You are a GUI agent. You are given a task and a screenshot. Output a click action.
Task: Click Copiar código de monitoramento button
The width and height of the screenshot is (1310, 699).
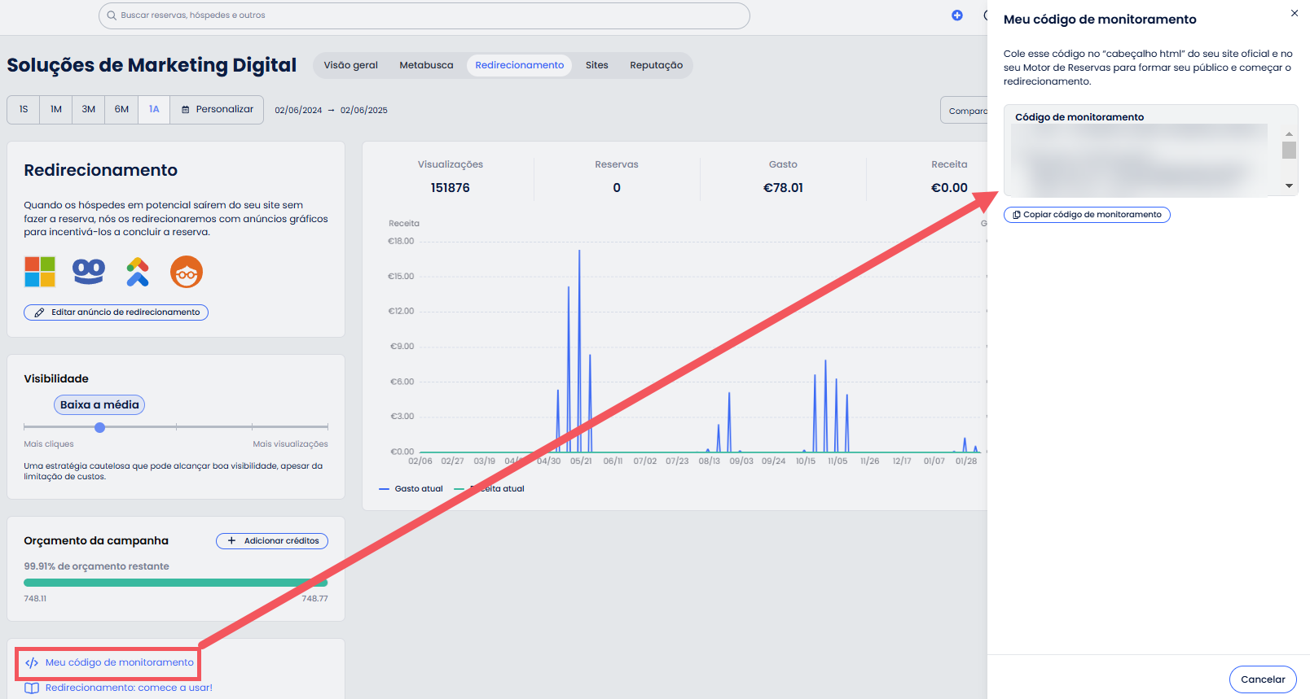click(x=1087, y=215)
